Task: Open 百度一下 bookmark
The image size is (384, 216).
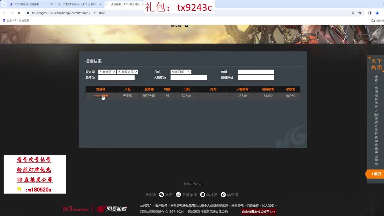Action: pos(16,21)
